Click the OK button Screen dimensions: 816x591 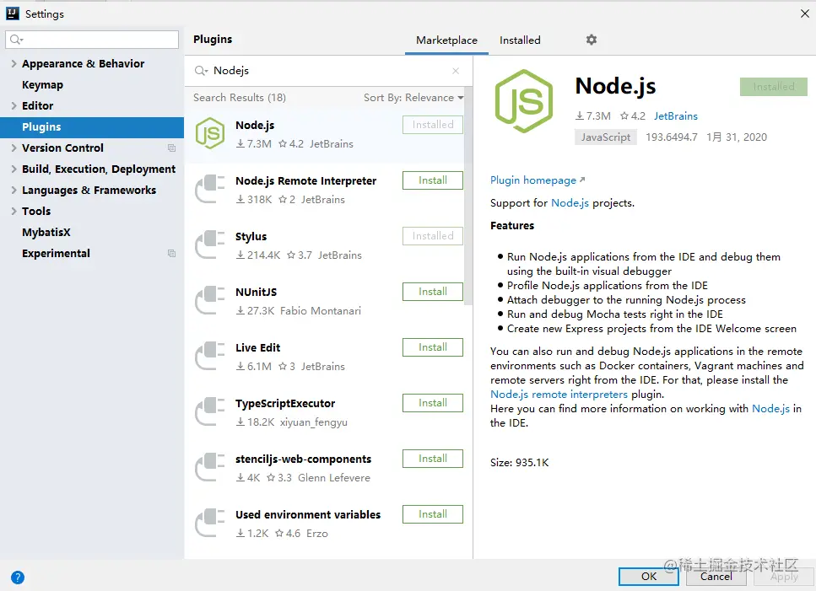tap(648, 577)
